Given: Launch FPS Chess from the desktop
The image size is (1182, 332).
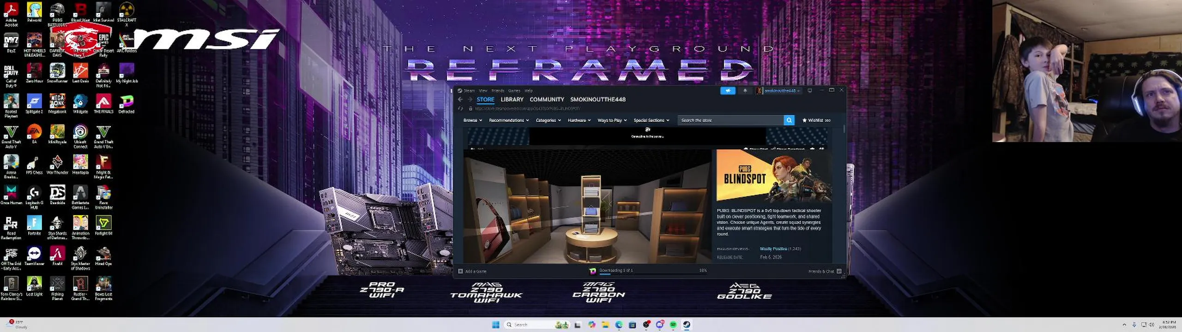Looking at the screenshot, I should coord(34,165).
